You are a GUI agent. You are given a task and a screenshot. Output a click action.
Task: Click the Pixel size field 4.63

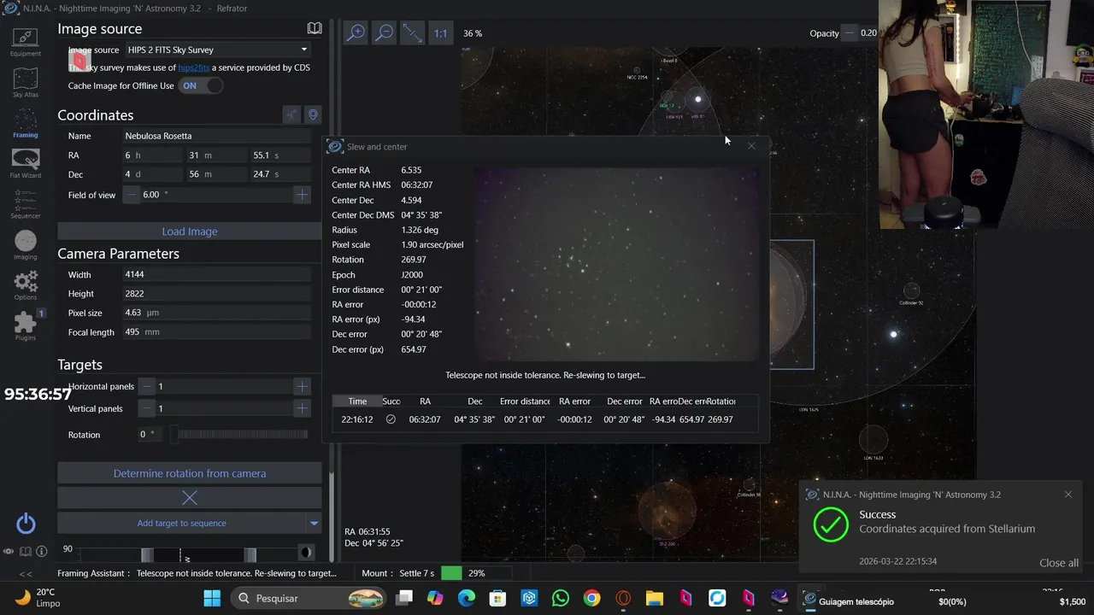216,313
